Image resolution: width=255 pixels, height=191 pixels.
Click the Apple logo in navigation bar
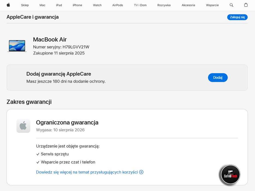(x=8, y=5)
